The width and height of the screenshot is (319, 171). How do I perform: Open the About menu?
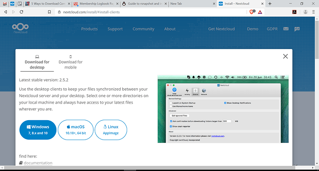coord(170,29)
